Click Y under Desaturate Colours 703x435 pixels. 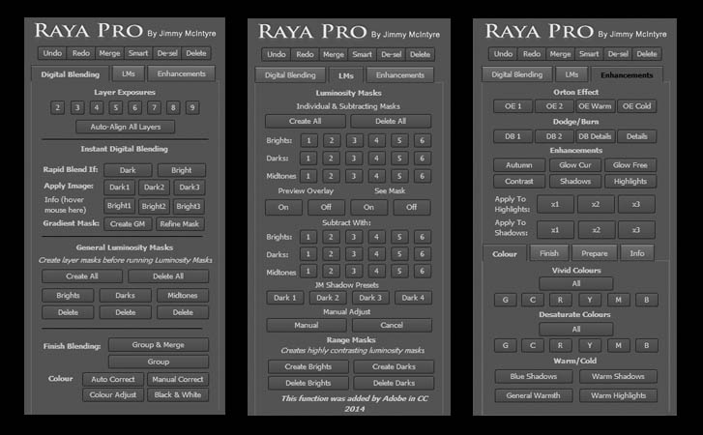[590, 345]
